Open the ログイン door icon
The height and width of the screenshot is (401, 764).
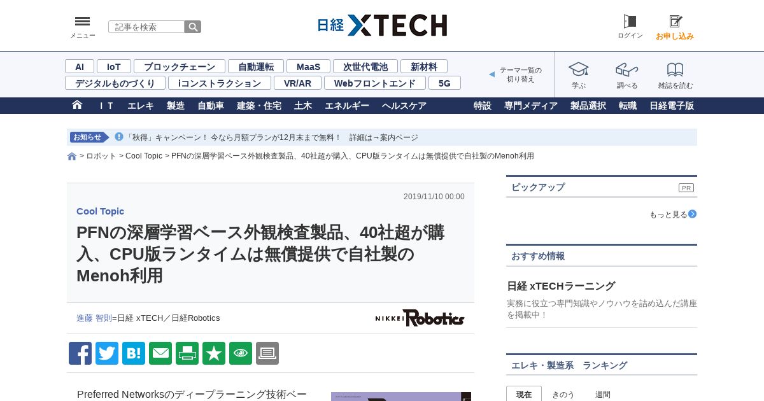click(x=630, y=22)
